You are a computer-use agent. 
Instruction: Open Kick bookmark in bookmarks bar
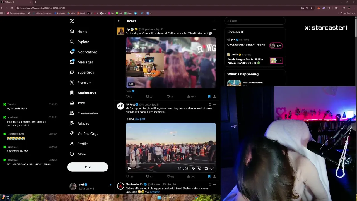point(119,13)
